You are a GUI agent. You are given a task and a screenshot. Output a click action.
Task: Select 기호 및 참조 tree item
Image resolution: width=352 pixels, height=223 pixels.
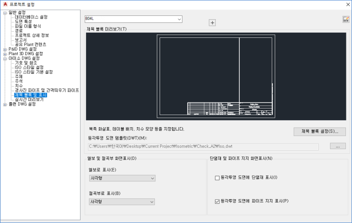(x=26, y=63)
